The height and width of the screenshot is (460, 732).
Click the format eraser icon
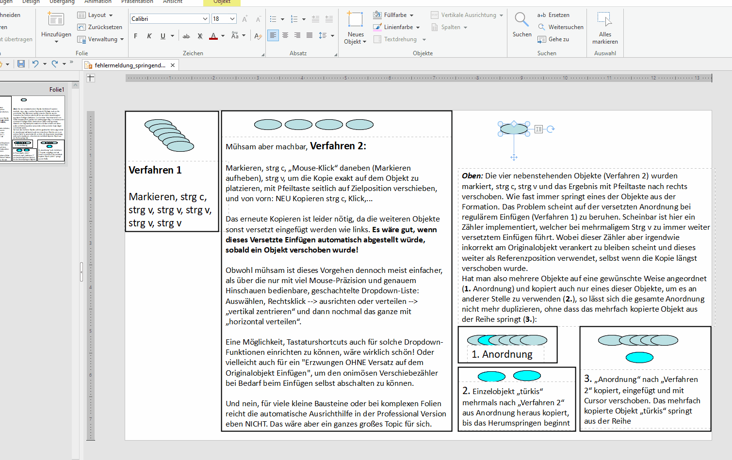[258, 36]
